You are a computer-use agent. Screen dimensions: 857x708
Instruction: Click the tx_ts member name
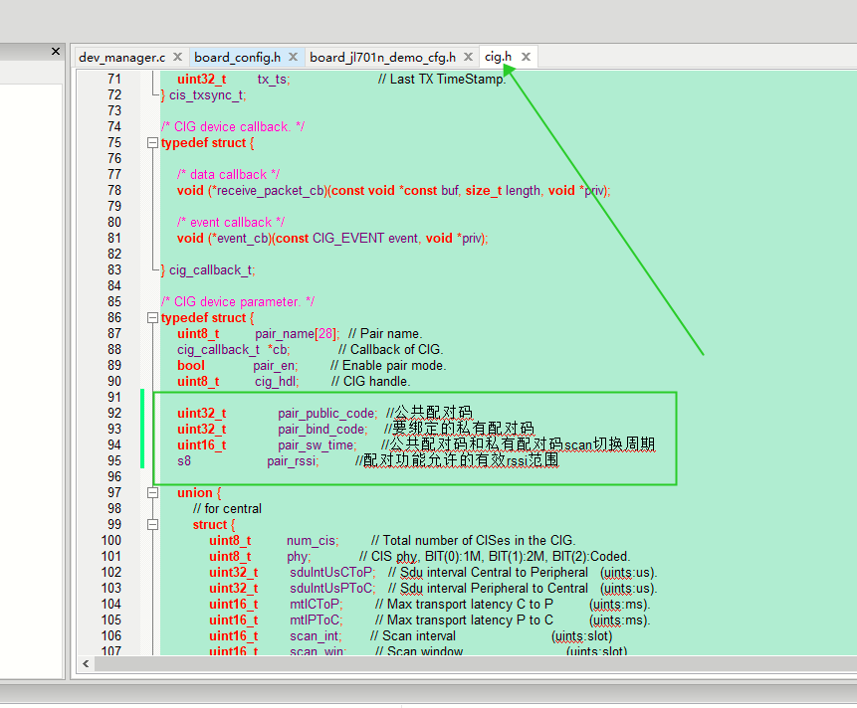pyautogui.click(x=274, y=80)
